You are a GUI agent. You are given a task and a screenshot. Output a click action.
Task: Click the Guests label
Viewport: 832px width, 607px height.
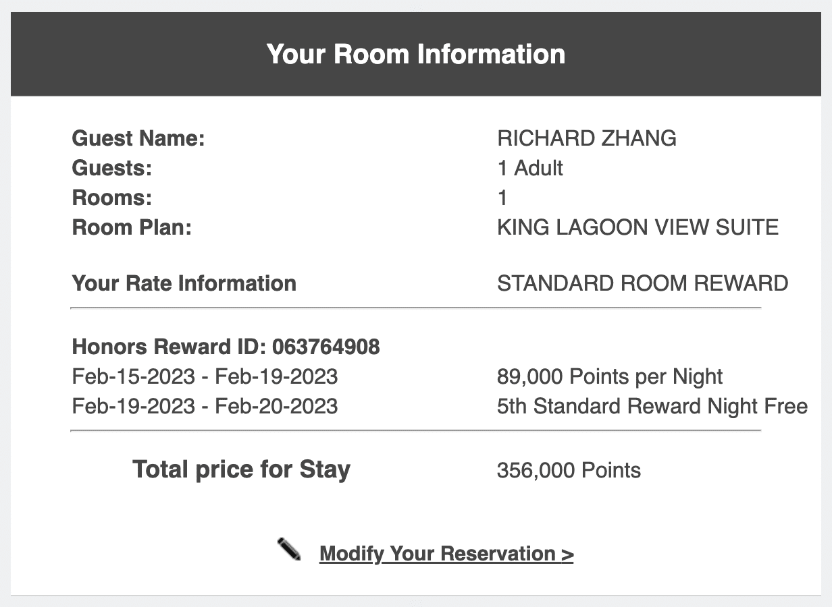[x=111, y=168]
